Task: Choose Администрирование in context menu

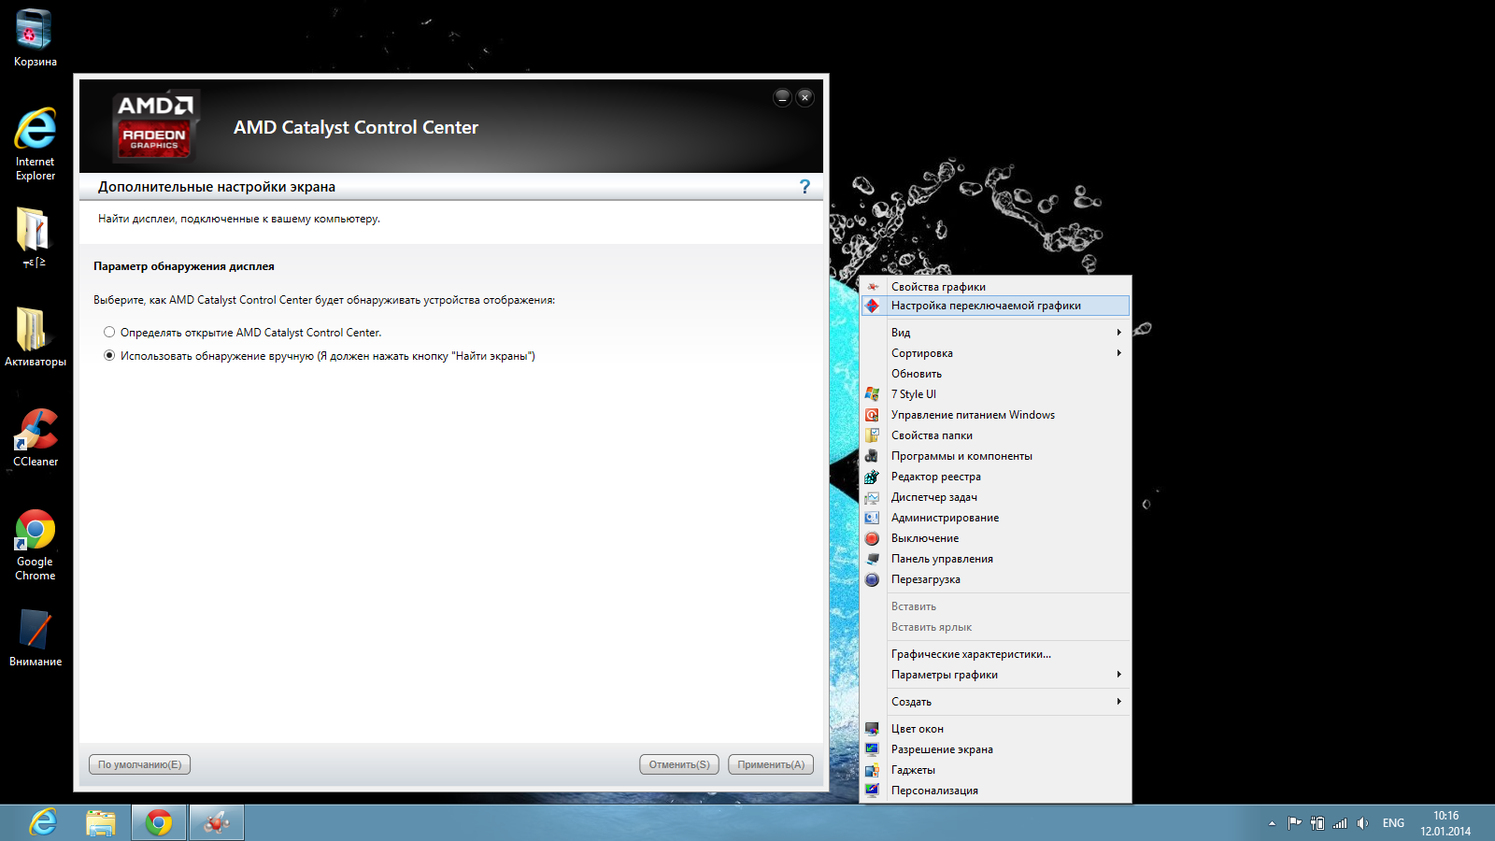Action: tap(995, 518)
